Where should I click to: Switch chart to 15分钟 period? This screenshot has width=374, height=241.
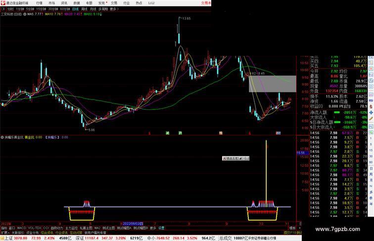[x=41, y=9]
